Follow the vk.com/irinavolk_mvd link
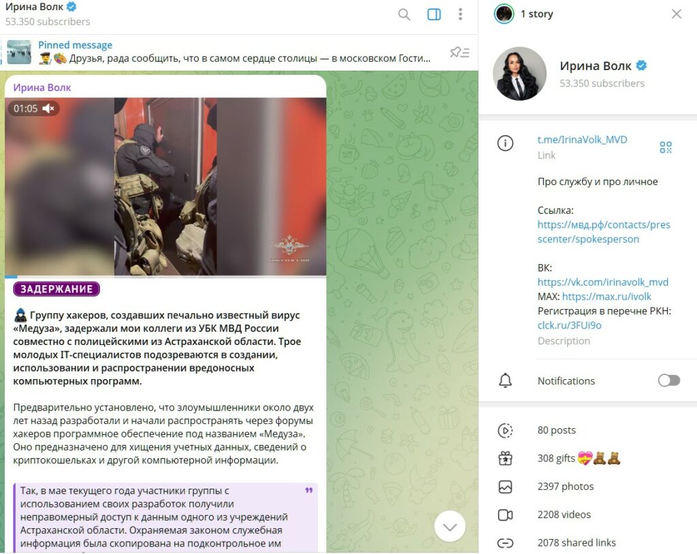Viewport: 697px width, 554px height. click(x=603, y=282)
